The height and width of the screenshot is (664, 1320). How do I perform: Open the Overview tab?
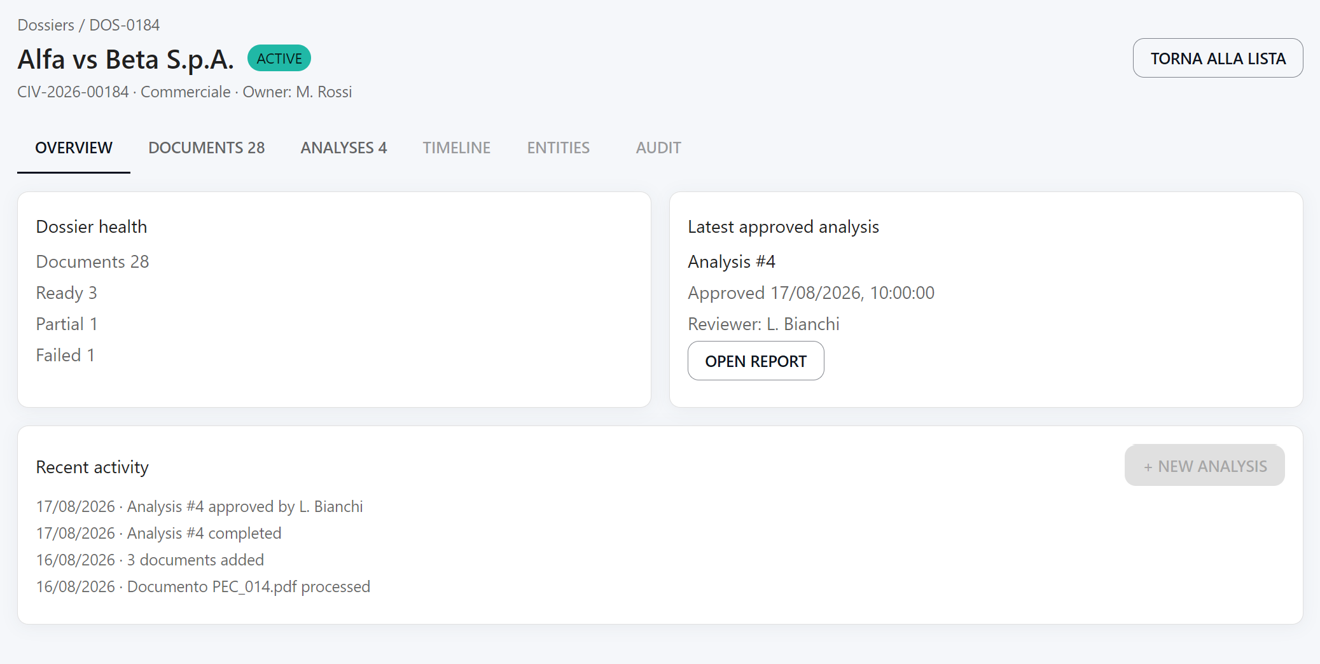[74, 148]
